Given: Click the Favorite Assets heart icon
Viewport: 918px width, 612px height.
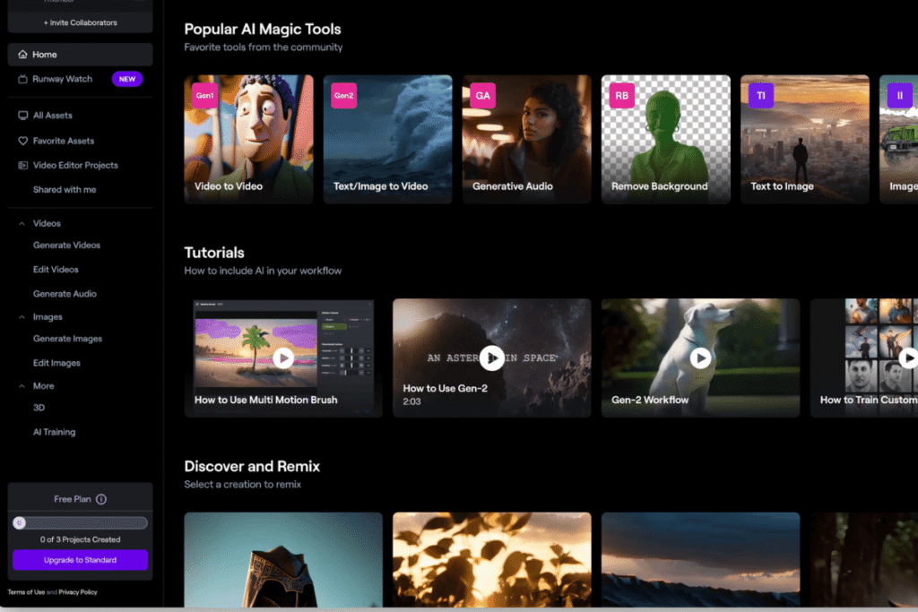Looking at the screenshot, I should pyautogui.click(x=22, y=141).
